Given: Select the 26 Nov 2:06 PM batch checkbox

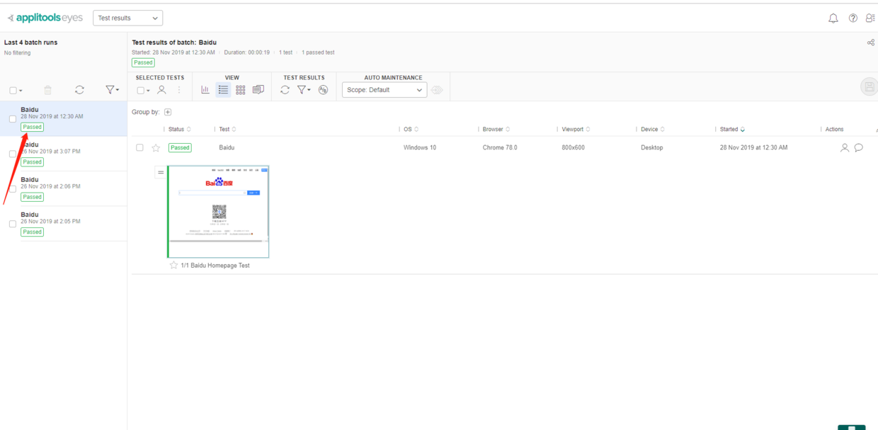Looking at the screenshot, I should coord(13,189).
